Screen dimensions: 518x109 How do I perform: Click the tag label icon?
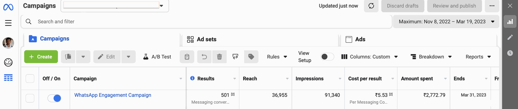[251, 57]
